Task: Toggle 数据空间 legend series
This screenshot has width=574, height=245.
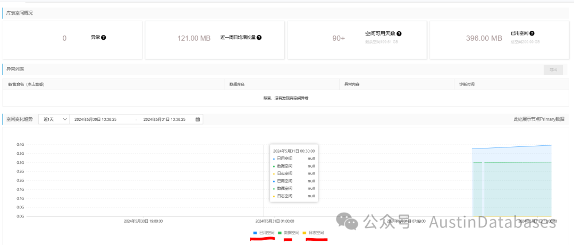Action: [289, 233]
